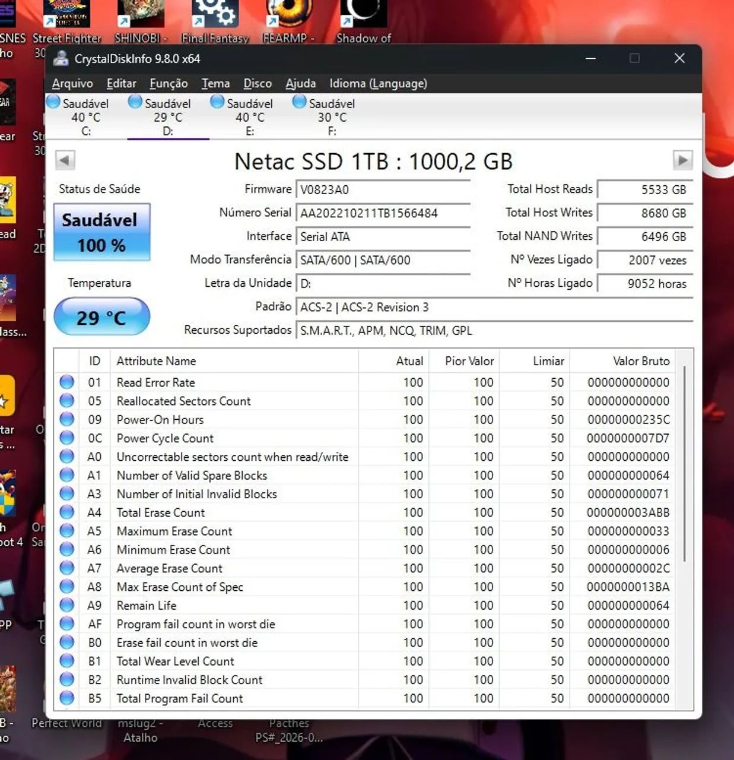Go to next disk with right arrow
The height and width of the screenshot is (760, 734).
coord(683,160)
